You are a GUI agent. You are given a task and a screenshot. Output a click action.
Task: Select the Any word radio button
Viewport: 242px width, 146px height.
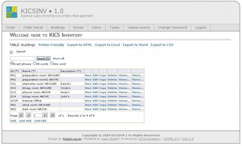click(52, 63)
